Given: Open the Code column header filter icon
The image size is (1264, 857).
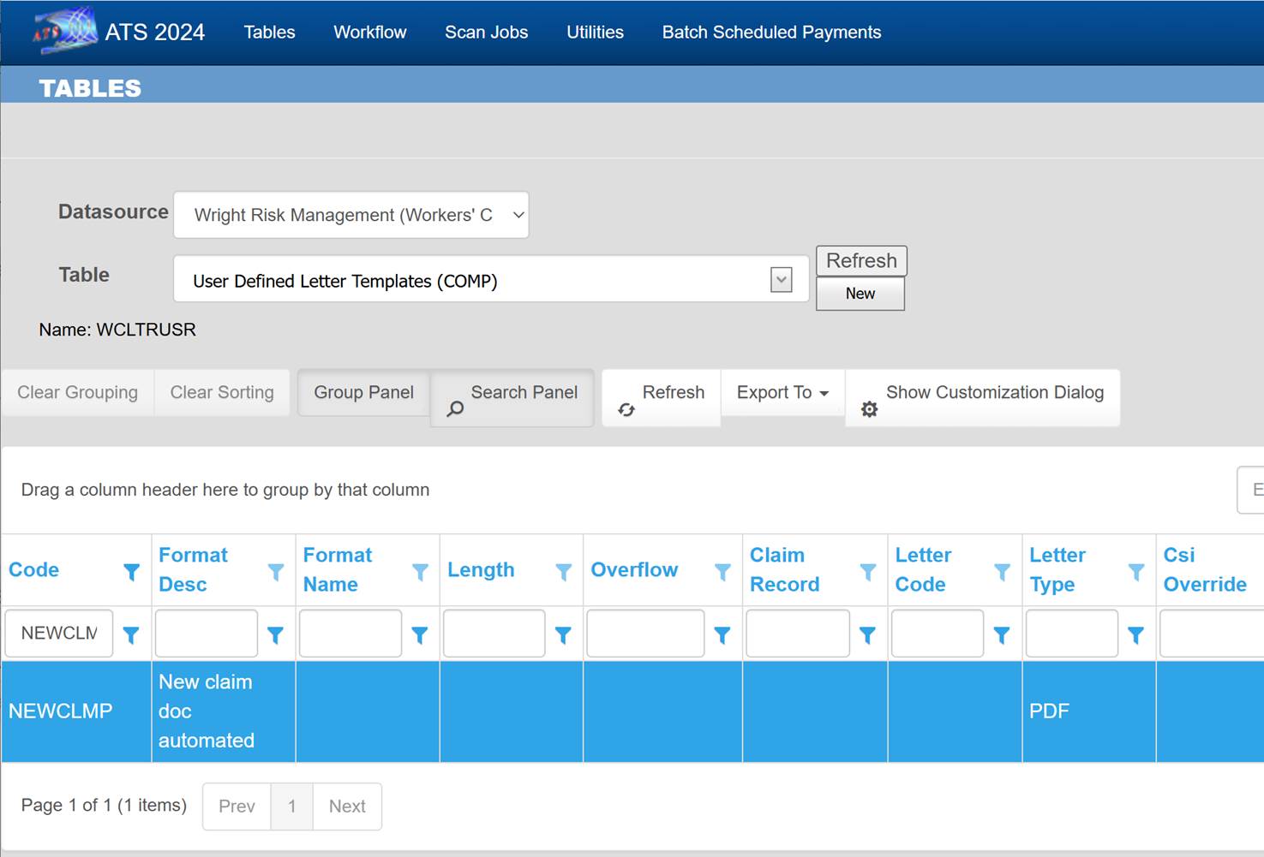Looking at the screenshot, I should click(x=131, y=571).
